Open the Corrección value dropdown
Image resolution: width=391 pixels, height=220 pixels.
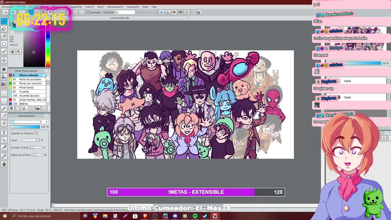[x=133, y=12]
